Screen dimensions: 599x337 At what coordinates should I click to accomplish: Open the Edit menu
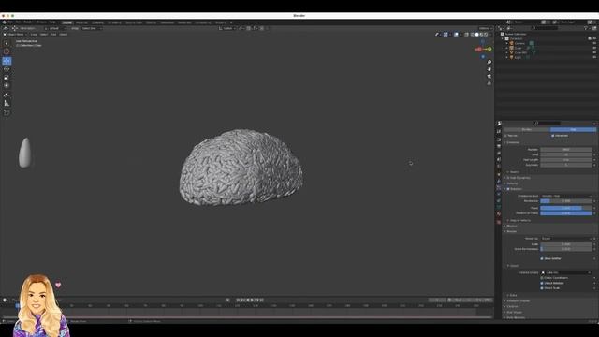click(x=18, y=22)
